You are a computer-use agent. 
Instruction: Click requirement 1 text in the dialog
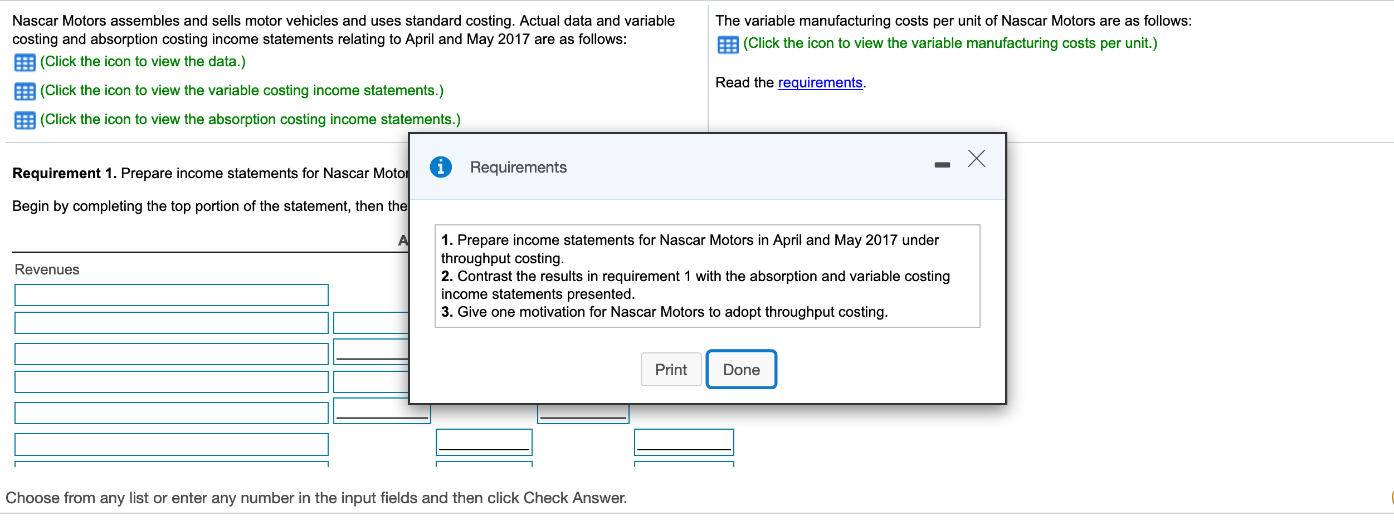coord(690,249)
